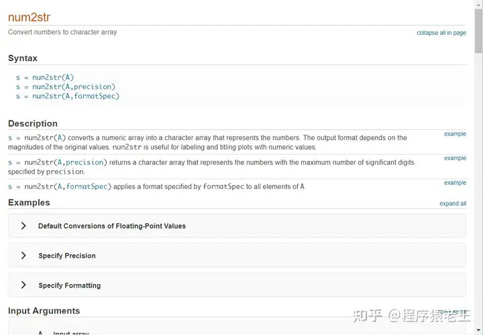Click the scrollbar up arrow

(478, 4)
